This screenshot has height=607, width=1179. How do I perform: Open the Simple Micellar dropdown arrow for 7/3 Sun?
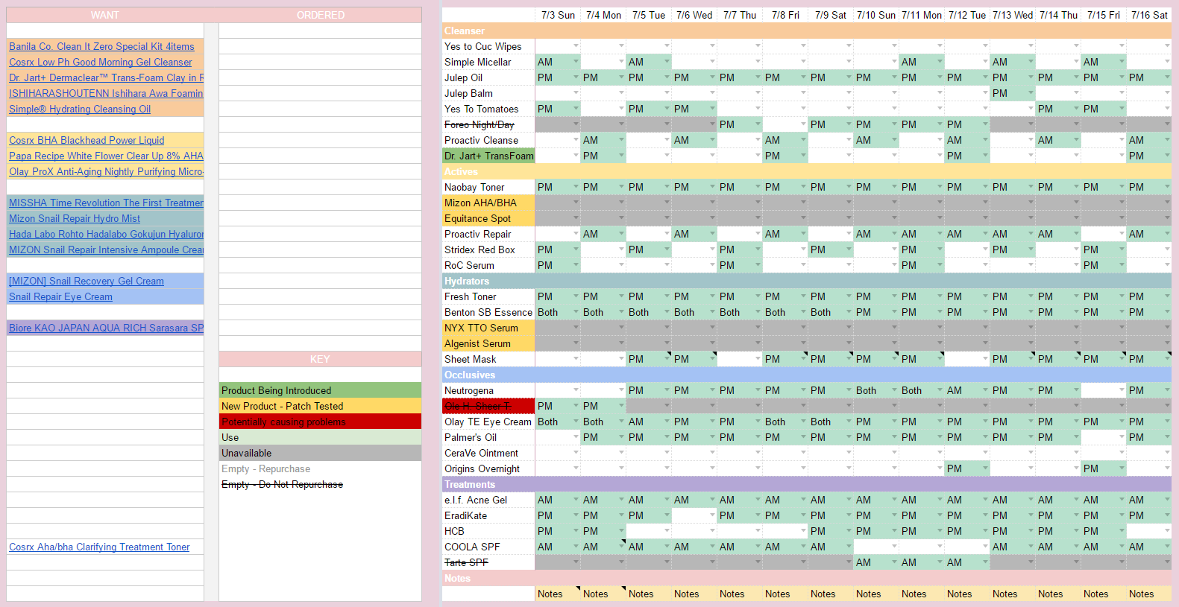[576, 62]
